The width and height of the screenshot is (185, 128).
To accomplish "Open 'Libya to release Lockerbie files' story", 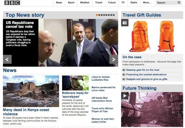I will pos(101,78).
